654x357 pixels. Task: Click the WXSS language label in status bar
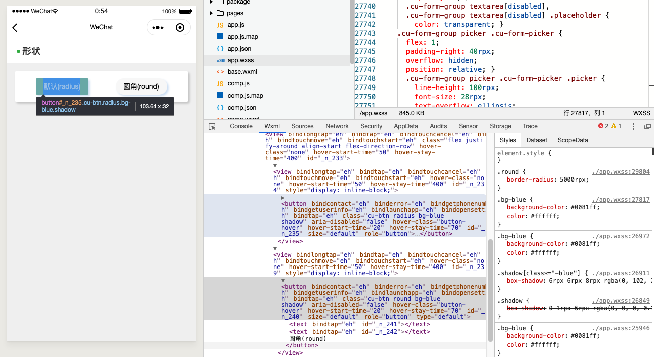(x=641, y=113)
